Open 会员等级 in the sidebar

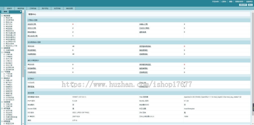(x=9, y=115)
